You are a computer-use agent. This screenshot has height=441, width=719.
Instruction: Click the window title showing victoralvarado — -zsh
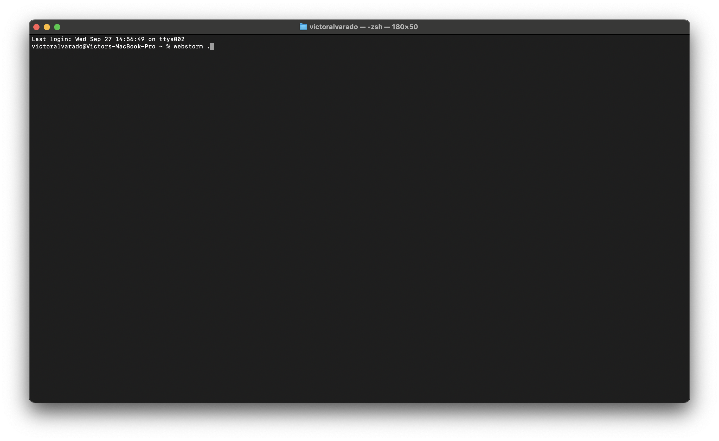click(x=346, y=27)
